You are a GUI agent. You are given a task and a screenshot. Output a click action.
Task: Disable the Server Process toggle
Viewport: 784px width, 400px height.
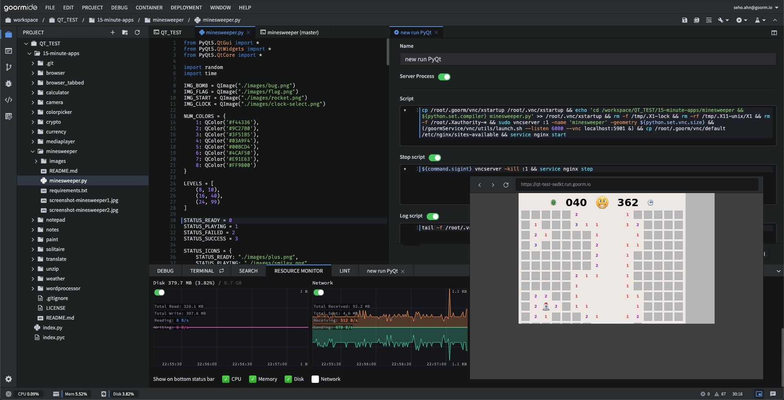click(x=444, y=76)
